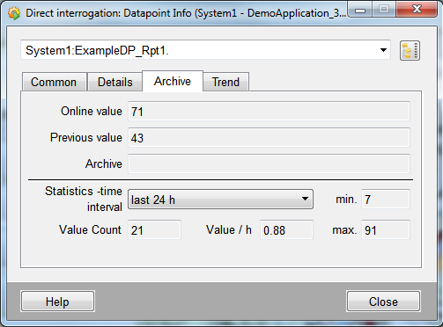The width and height of the screenshot is (443, 327).
Task: Click the min. value field
Action: click(x=386, y=200)
